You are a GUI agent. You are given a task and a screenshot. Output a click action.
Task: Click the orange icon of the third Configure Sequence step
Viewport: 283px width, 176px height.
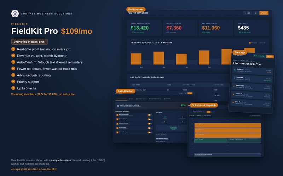[x=117, y=124]
